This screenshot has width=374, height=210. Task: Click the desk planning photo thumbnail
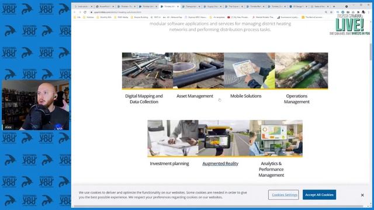(x=173, y=138)
